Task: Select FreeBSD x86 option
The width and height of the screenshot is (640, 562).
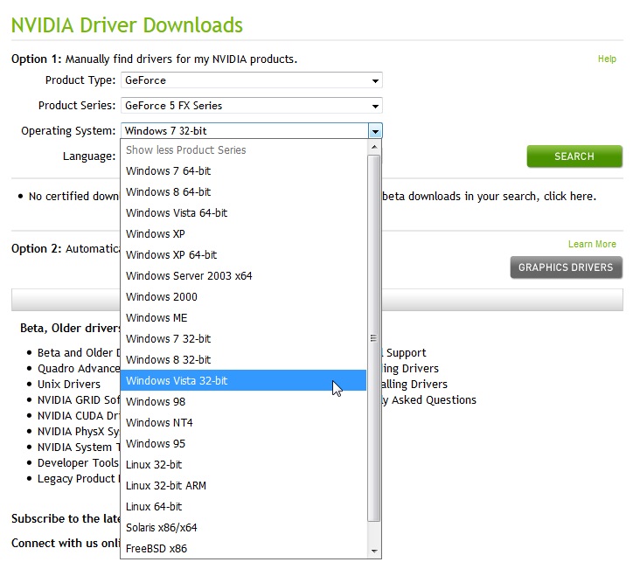Action: tap(244, 549)
